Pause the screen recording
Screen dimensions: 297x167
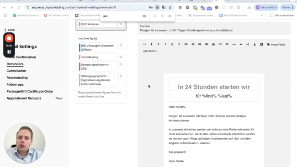point(9,52)
